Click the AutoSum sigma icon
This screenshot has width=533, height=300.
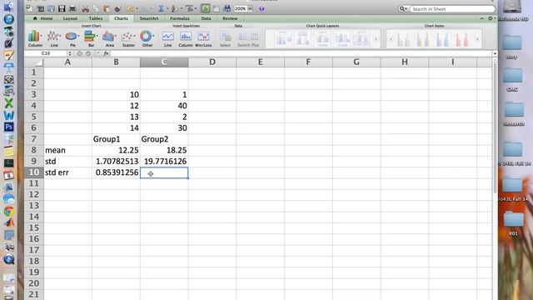coord(161,9)
